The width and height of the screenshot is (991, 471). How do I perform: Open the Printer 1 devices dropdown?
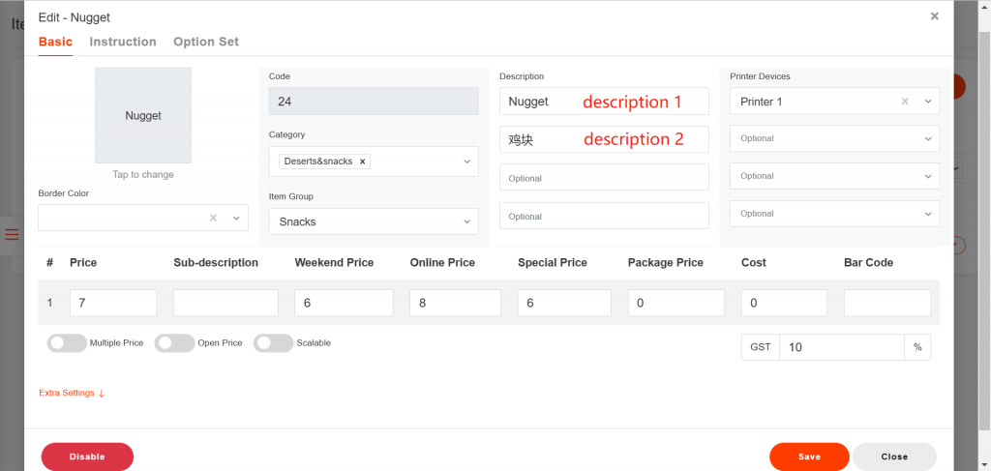927,102
